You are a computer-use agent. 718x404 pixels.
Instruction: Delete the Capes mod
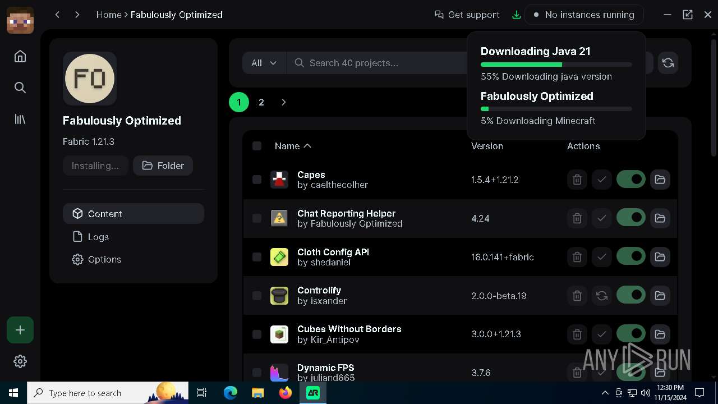pyautogui.click(x=577, y=180)
